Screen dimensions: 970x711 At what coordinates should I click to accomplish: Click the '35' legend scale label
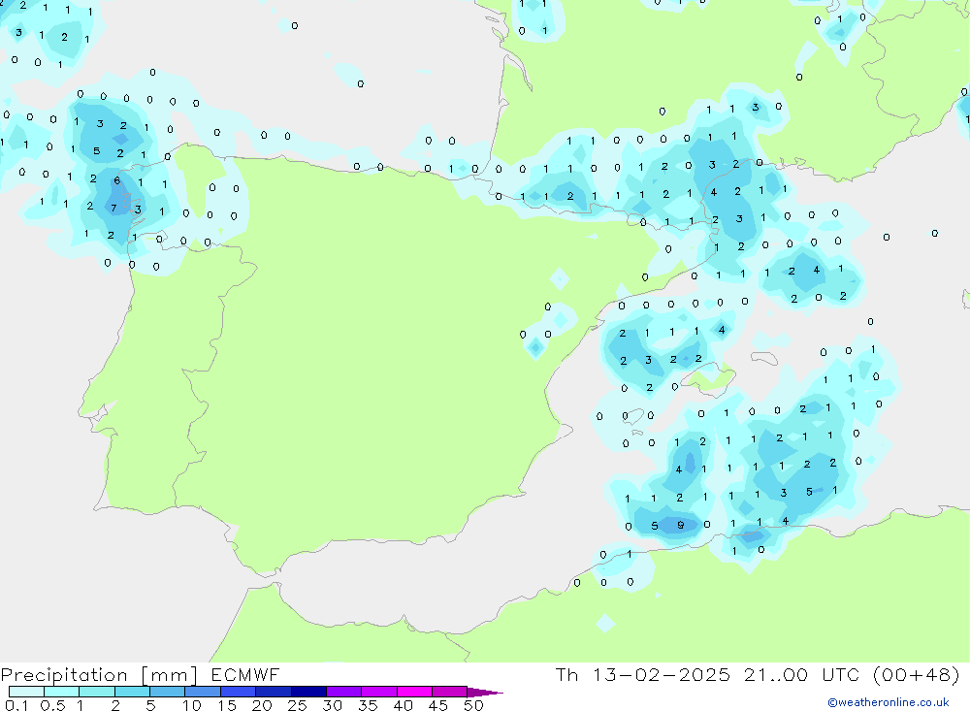click(368, 705)
